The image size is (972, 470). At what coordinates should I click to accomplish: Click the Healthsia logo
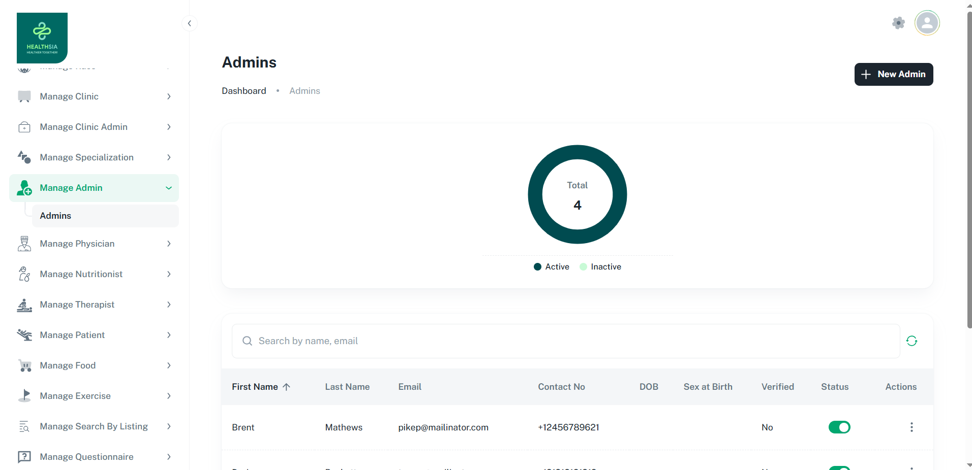coord(42,38)
